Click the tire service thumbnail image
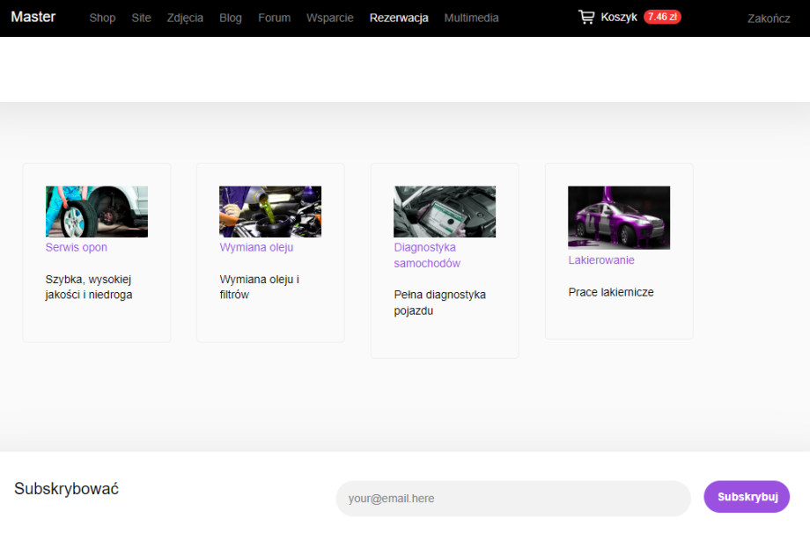810x540 pixels. (x=97, y=211)
